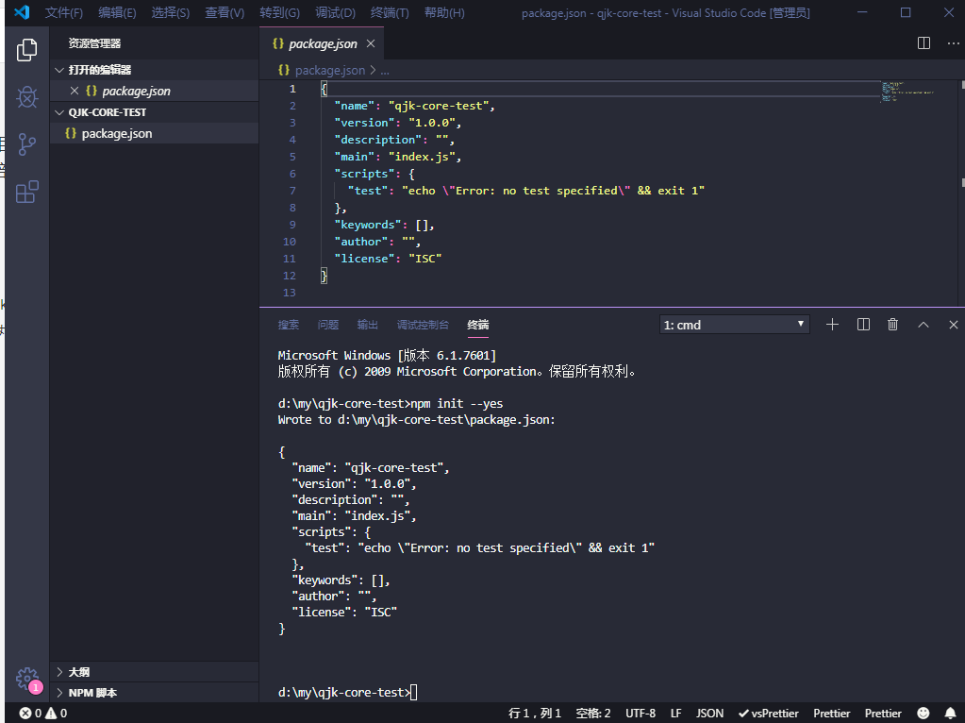
Task: Create a new terminal with plus icon
Action: tap(832, 325)
